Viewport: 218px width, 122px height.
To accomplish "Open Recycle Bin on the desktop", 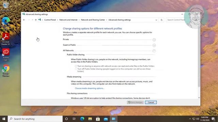I will 6,6.
